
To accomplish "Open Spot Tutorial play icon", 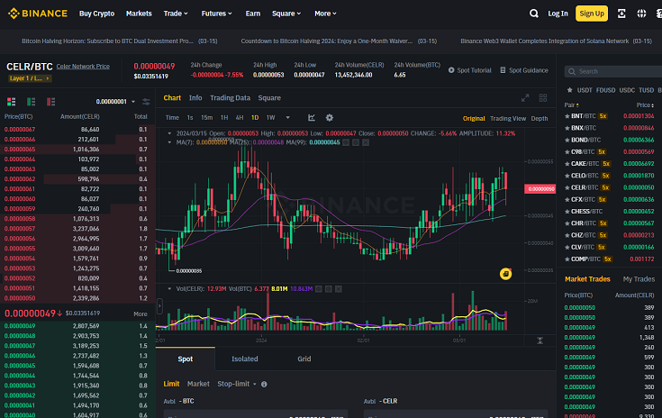I will (x=451, y=70).
